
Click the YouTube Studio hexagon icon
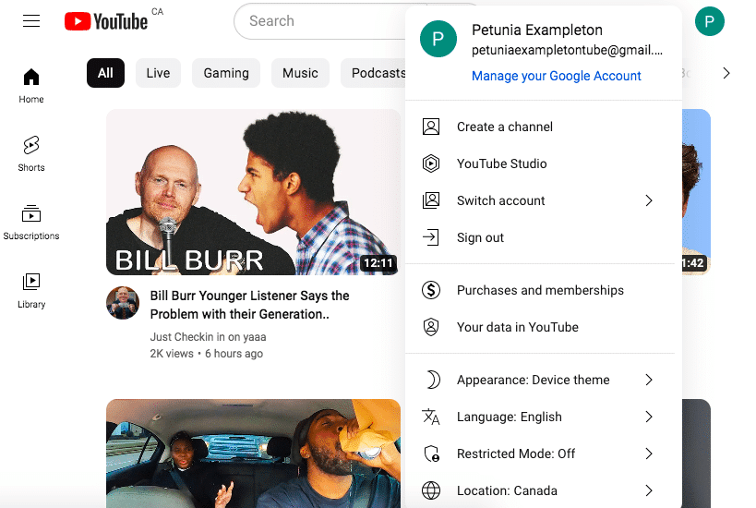430,163
